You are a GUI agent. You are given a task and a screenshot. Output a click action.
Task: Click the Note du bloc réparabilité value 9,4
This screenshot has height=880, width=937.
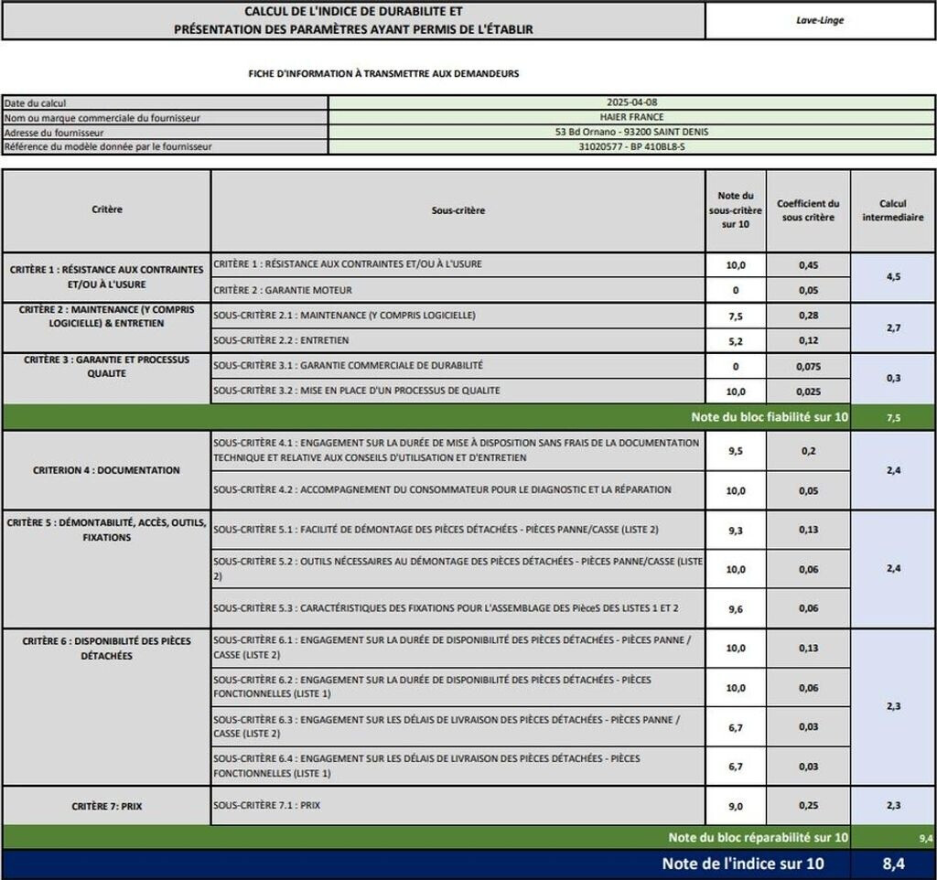925,837
